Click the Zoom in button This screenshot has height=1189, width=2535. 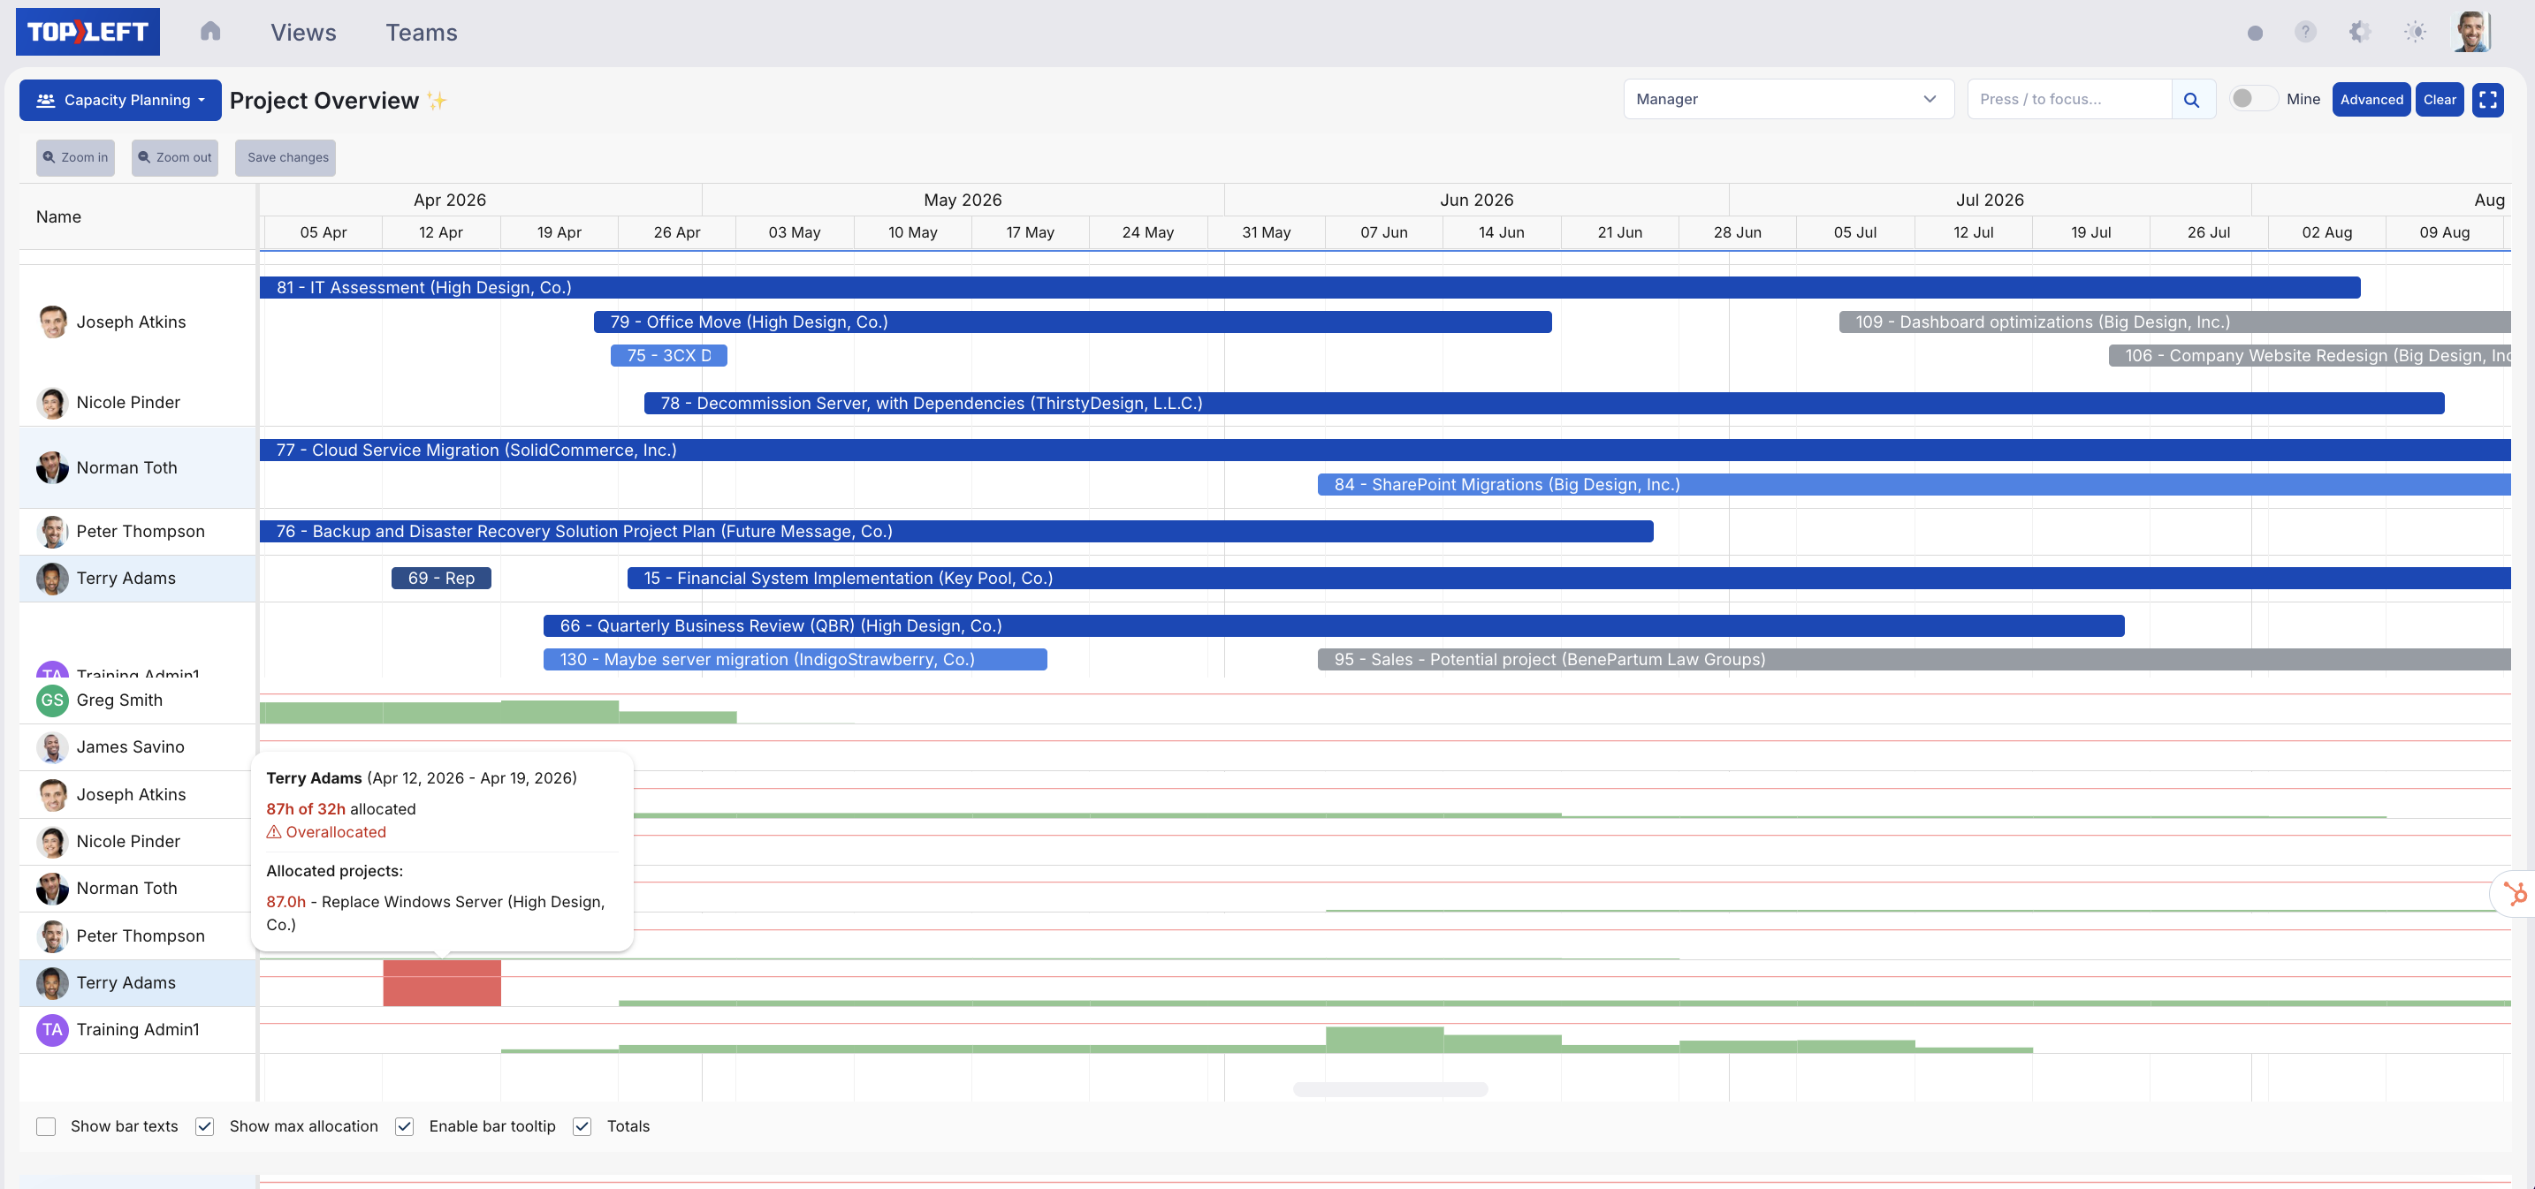tap(75, 157)
